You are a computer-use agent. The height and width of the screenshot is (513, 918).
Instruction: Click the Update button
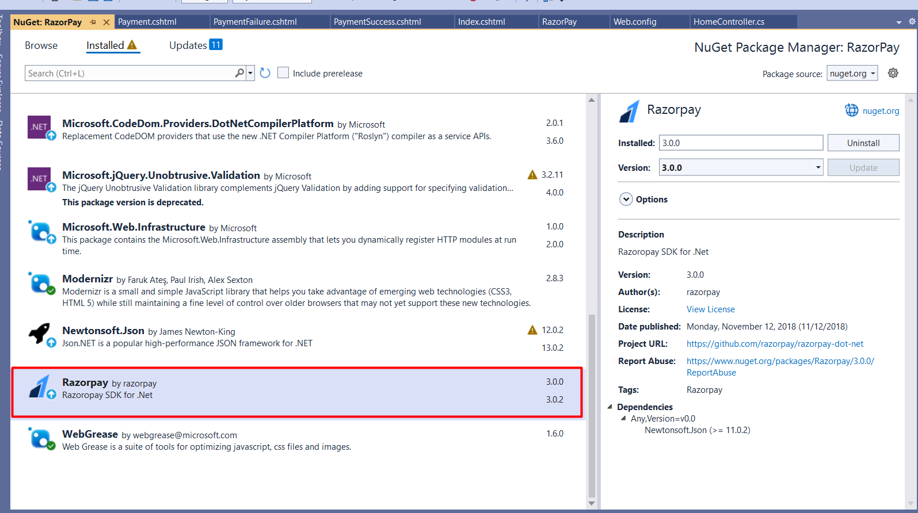click(x=863, y=167)
